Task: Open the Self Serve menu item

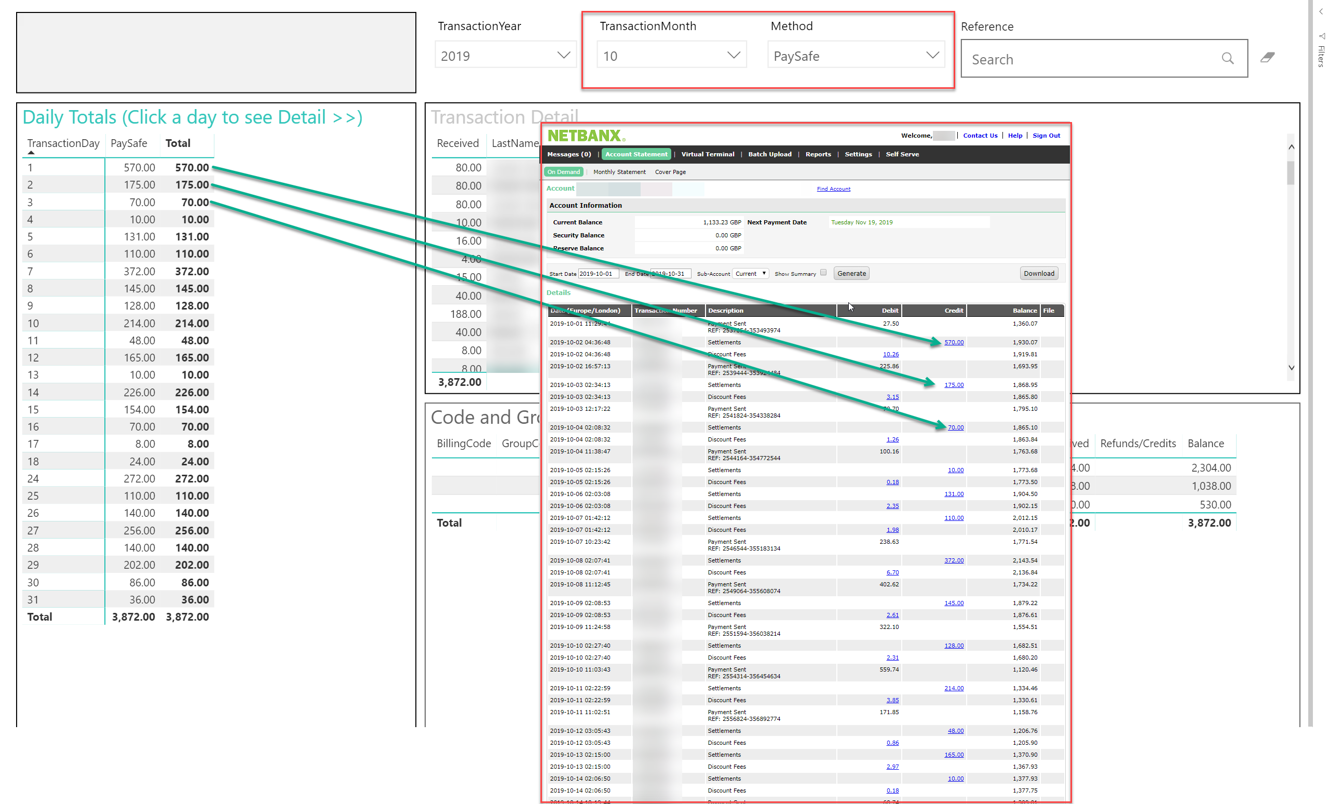Action: 902,154
